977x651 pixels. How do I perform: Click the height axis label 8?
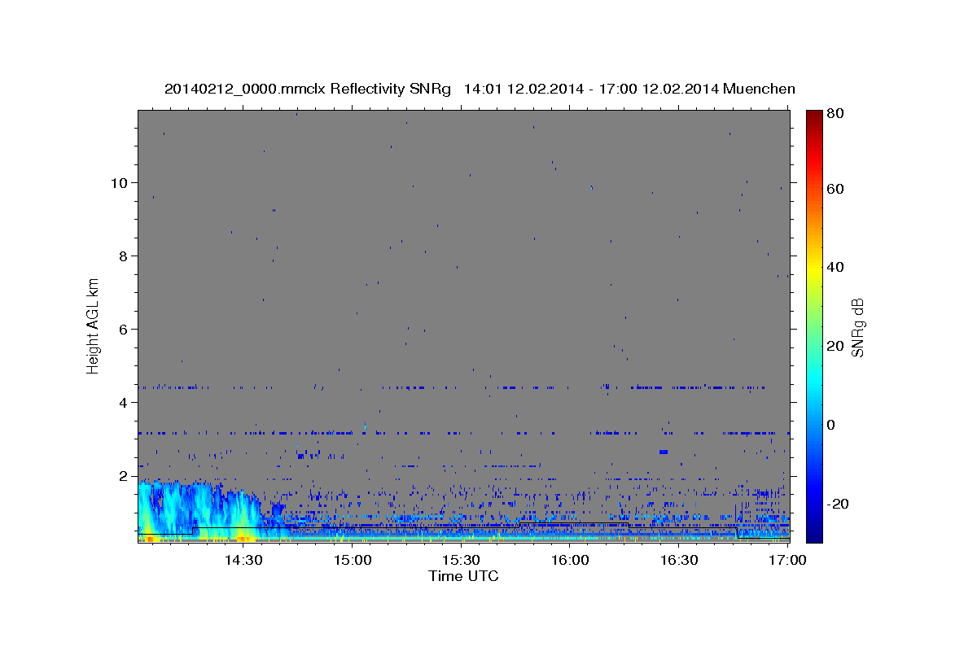coord(123,256)
